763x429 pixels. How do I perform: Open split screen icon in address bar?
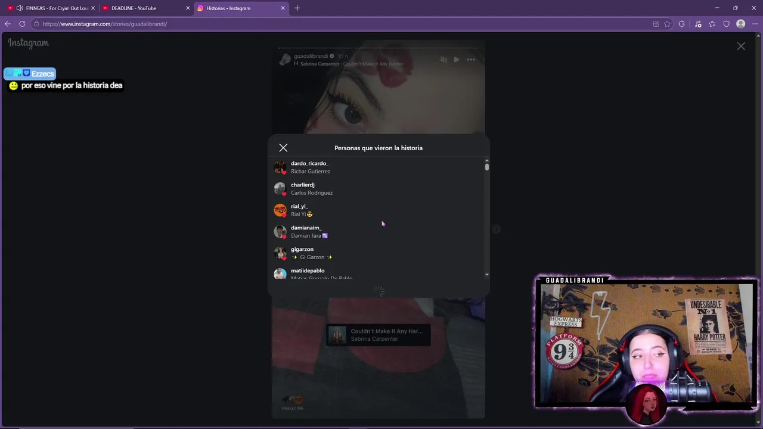click(x=656, y=24)
